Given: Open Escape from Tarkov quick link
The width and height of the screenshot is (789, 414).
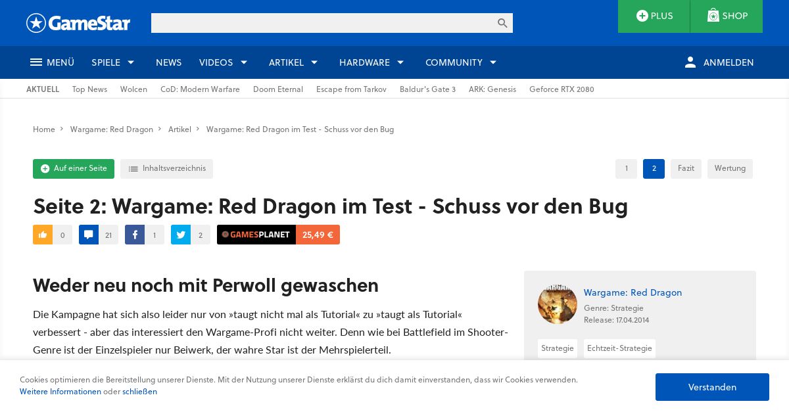Looking at the screenshot, I should point(351,89).
